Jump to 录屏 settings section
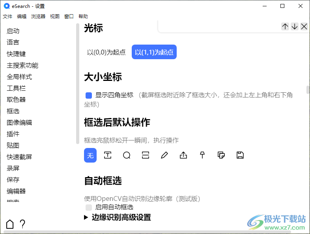Viewport: 310px width, 234px height. [13, 168]
